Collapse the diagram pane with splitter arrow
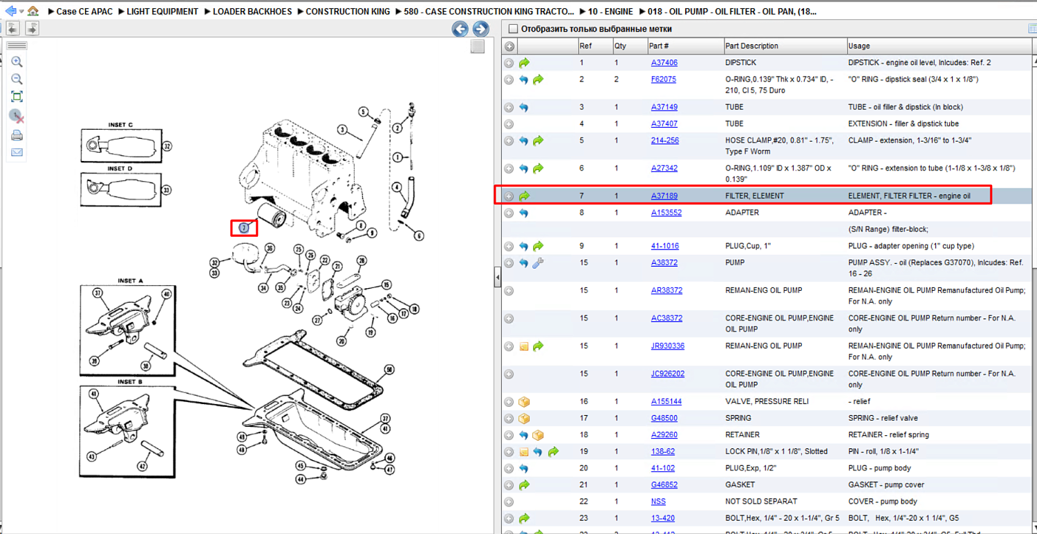 497,278
